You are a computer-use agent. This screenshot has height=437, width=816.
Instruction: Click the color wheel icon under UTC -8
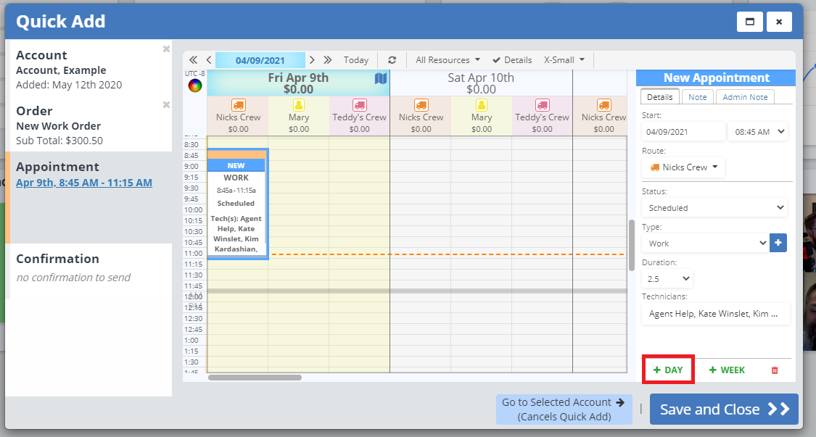click(x=194, y=86)
